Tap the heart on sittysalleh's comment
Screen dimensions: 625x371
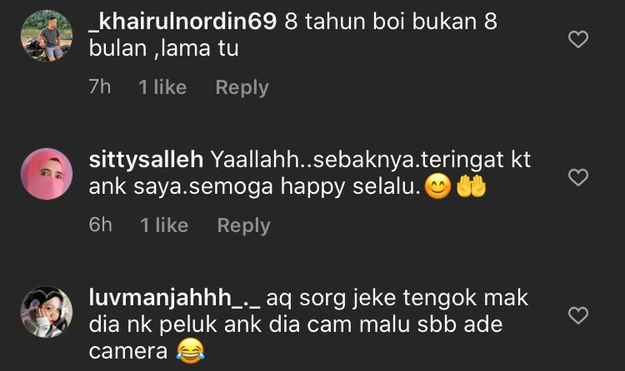[x=578, y=177]
